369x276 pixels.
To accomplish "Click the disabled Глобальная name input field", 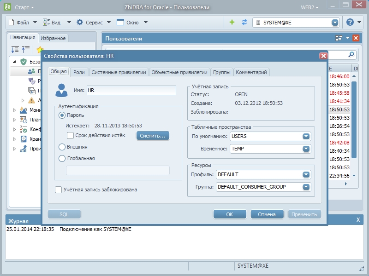I will click(118, 170).
